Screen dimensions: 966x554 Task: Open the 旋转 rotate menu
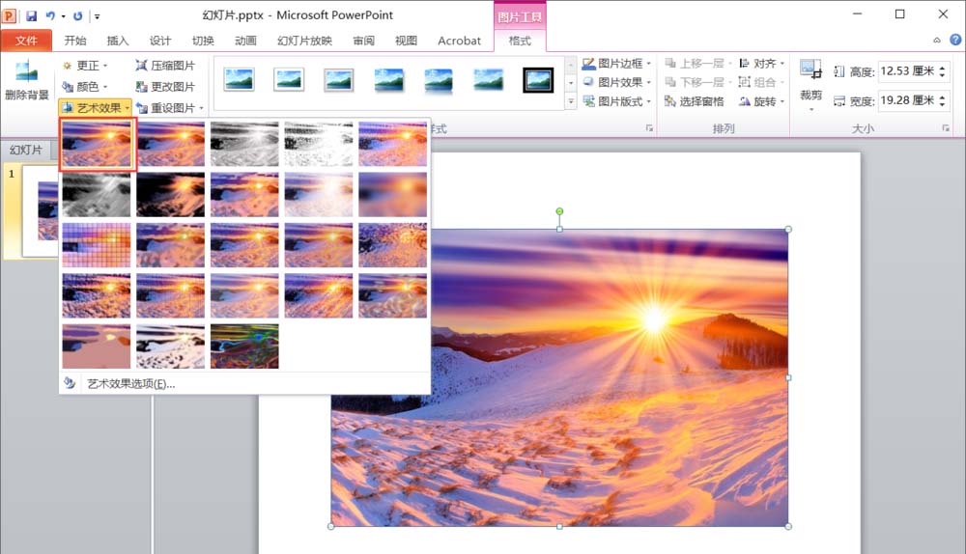761,101
